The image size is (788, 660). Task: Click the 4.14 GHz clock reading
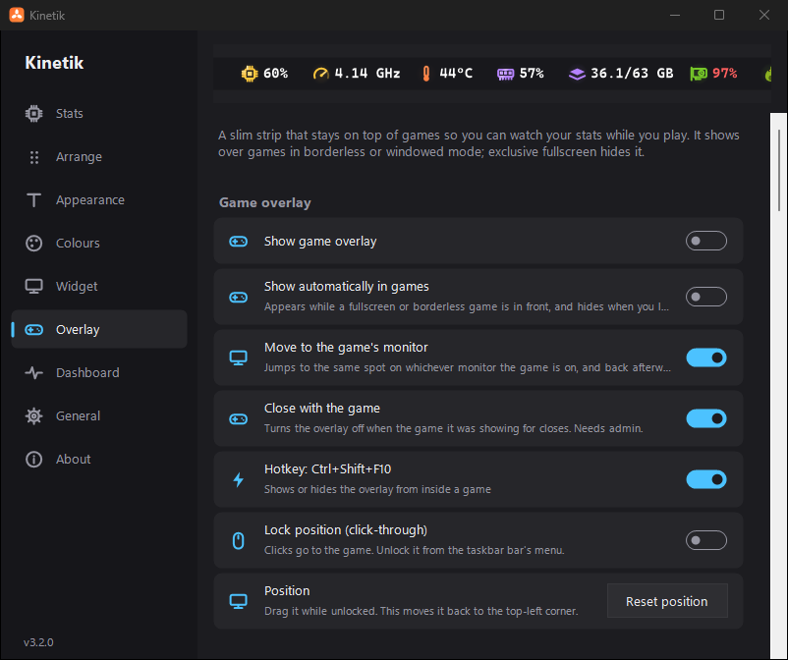367,74
